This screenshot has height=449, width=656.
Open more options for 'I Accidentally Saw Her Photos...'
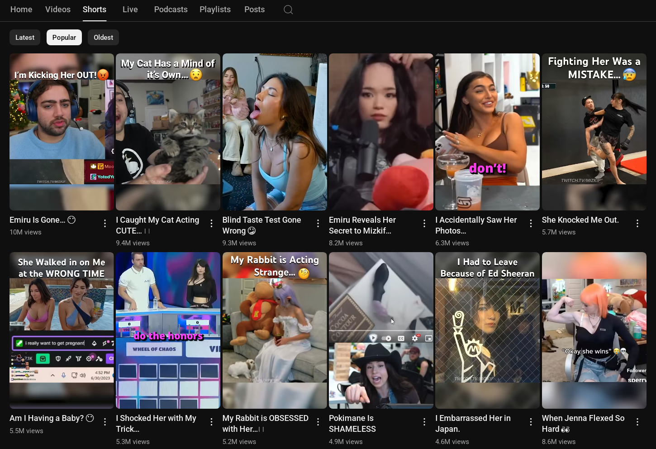pos(531,223)
